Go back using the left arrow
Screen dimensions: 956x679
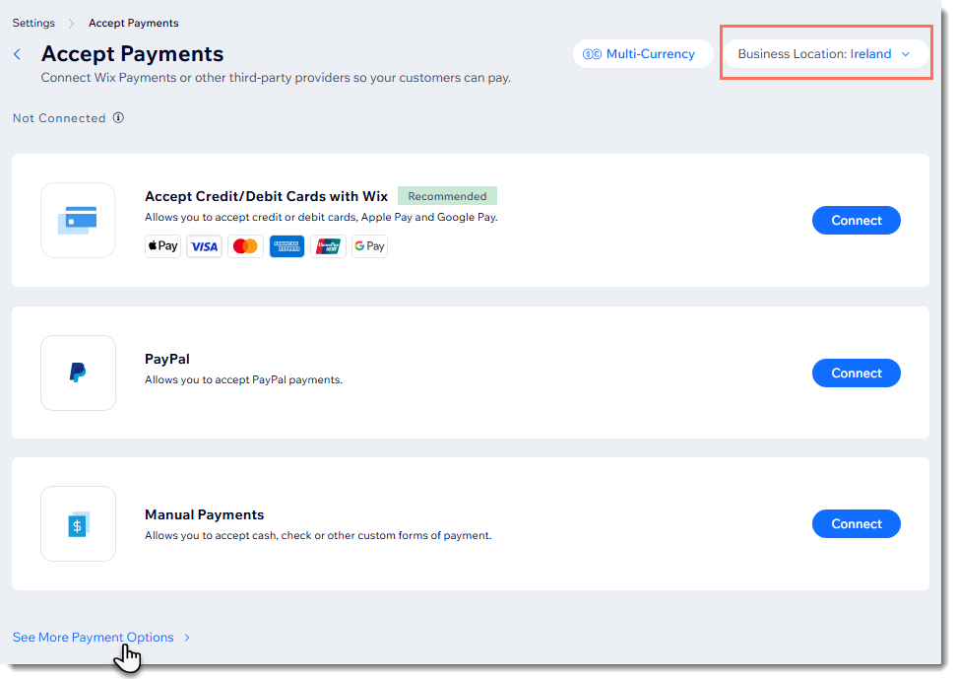17,54
